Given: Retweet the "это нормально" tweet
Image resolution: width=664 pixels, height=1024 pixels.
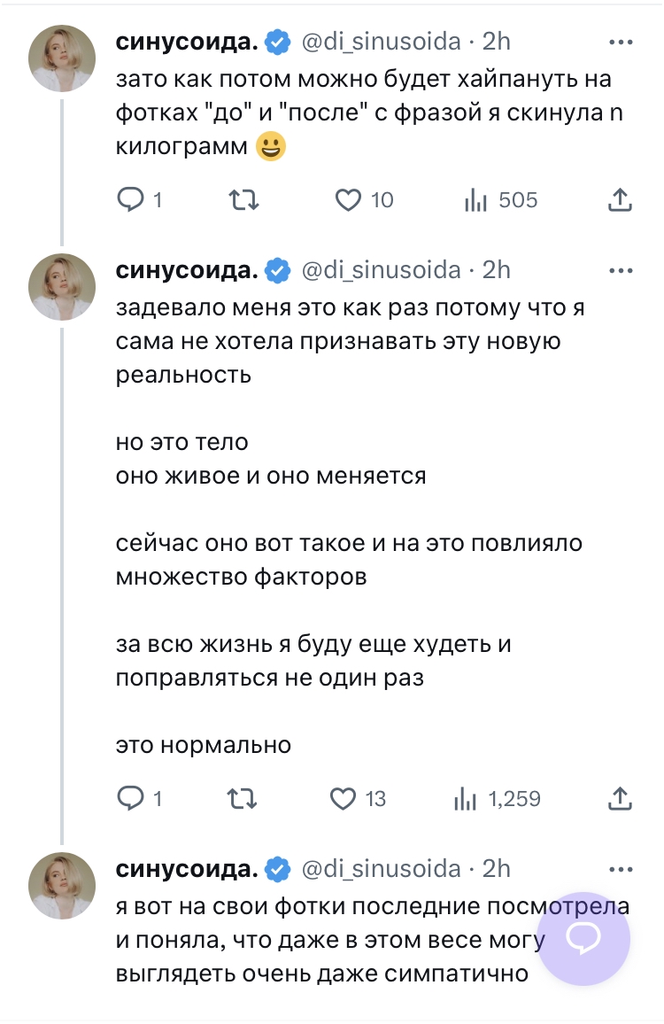Looking at the screenshot, I should tap(243, 799).
